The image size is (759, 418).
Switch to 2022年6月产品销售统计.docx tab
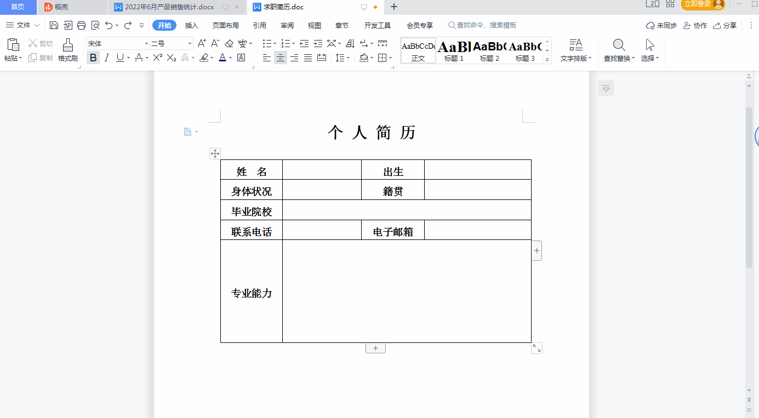169,7
